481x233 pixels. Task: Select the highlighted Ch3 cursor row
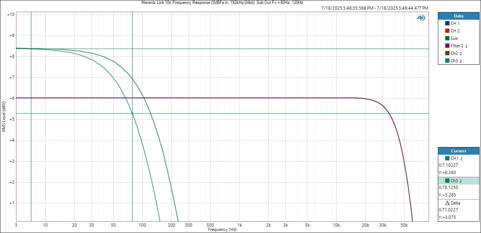[x=458, y=181]
